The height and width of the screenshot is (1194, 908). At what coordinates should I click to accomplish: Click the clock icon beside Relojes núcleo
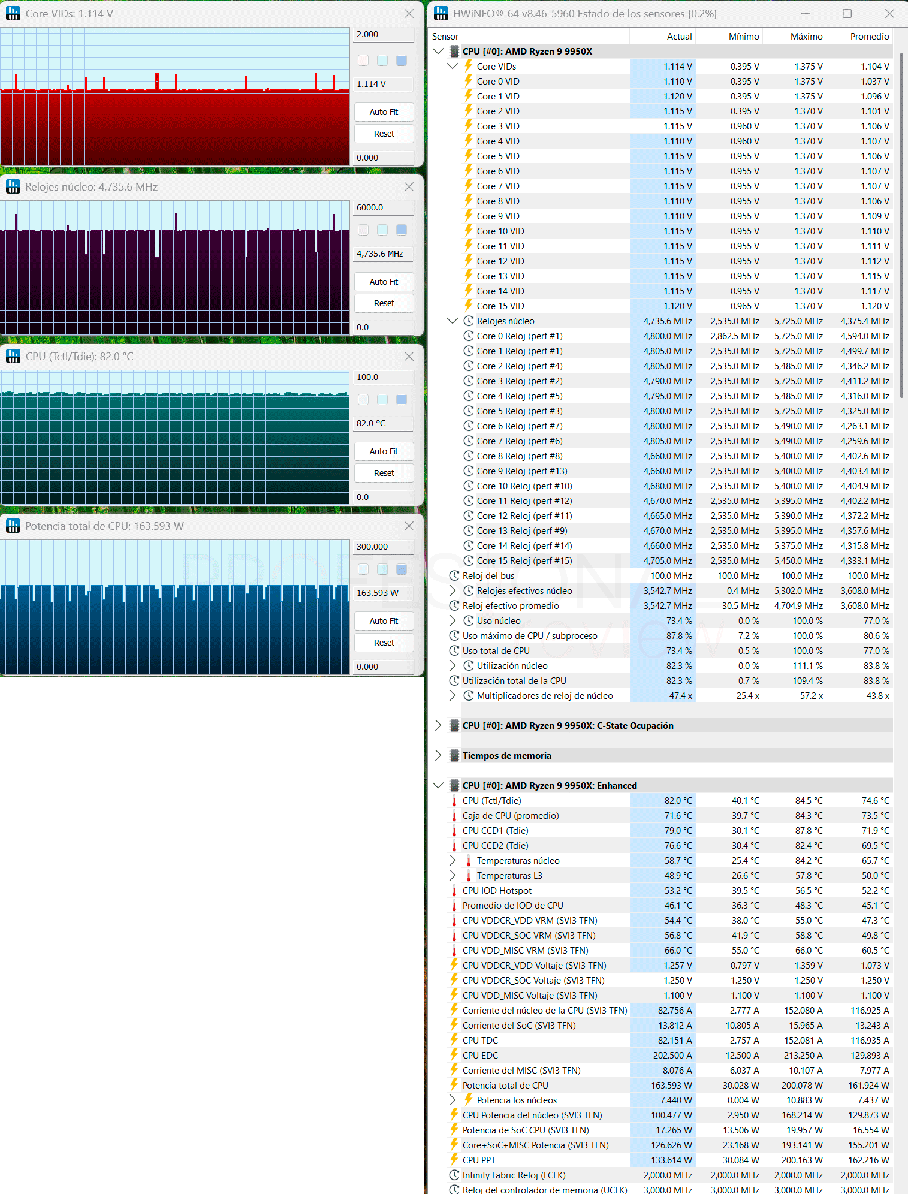point(469,321)
